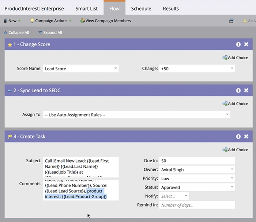The height and width of the screenshot is (222, 256).
Task: Click Collapse All
Action: (x=16, y=33)
